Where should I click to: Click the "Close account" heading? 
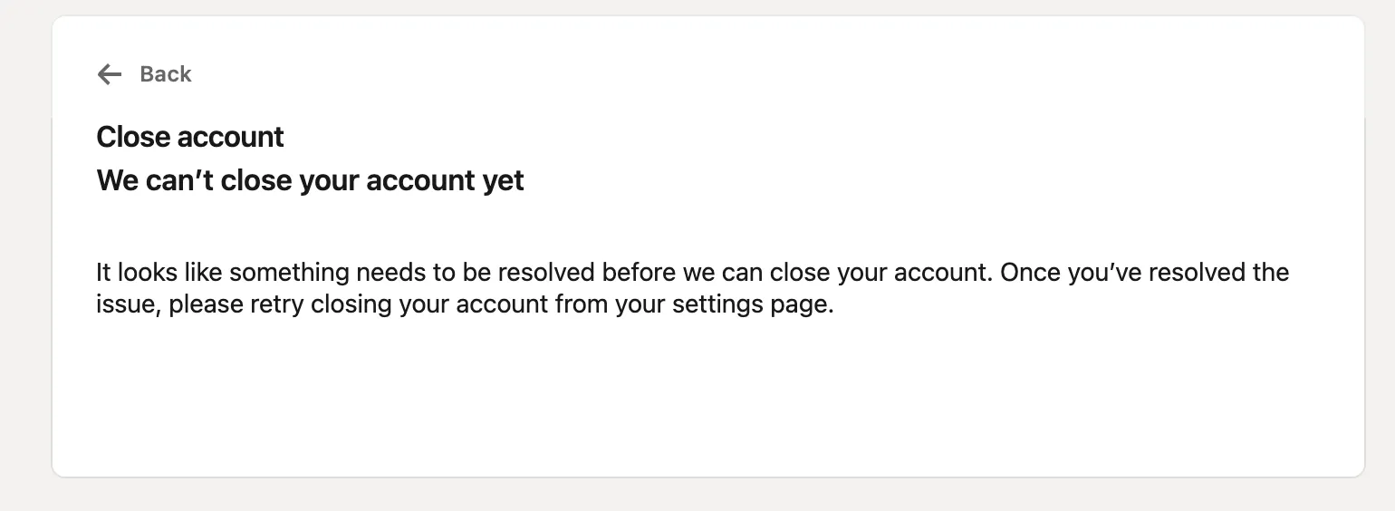click(190, 137)
